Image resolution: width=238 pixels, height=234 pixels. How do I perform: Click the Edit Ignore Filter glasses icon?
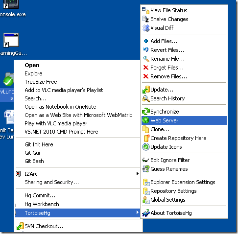coord(145,160)
